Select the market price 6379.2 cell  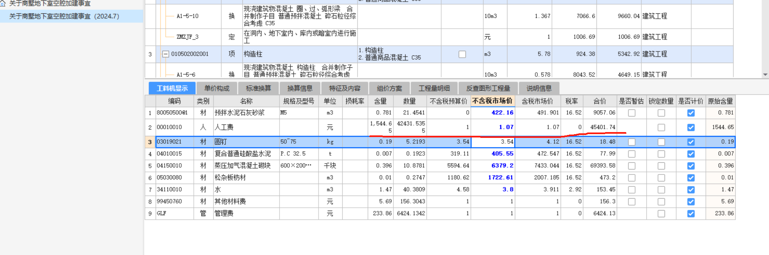point(492,166)
